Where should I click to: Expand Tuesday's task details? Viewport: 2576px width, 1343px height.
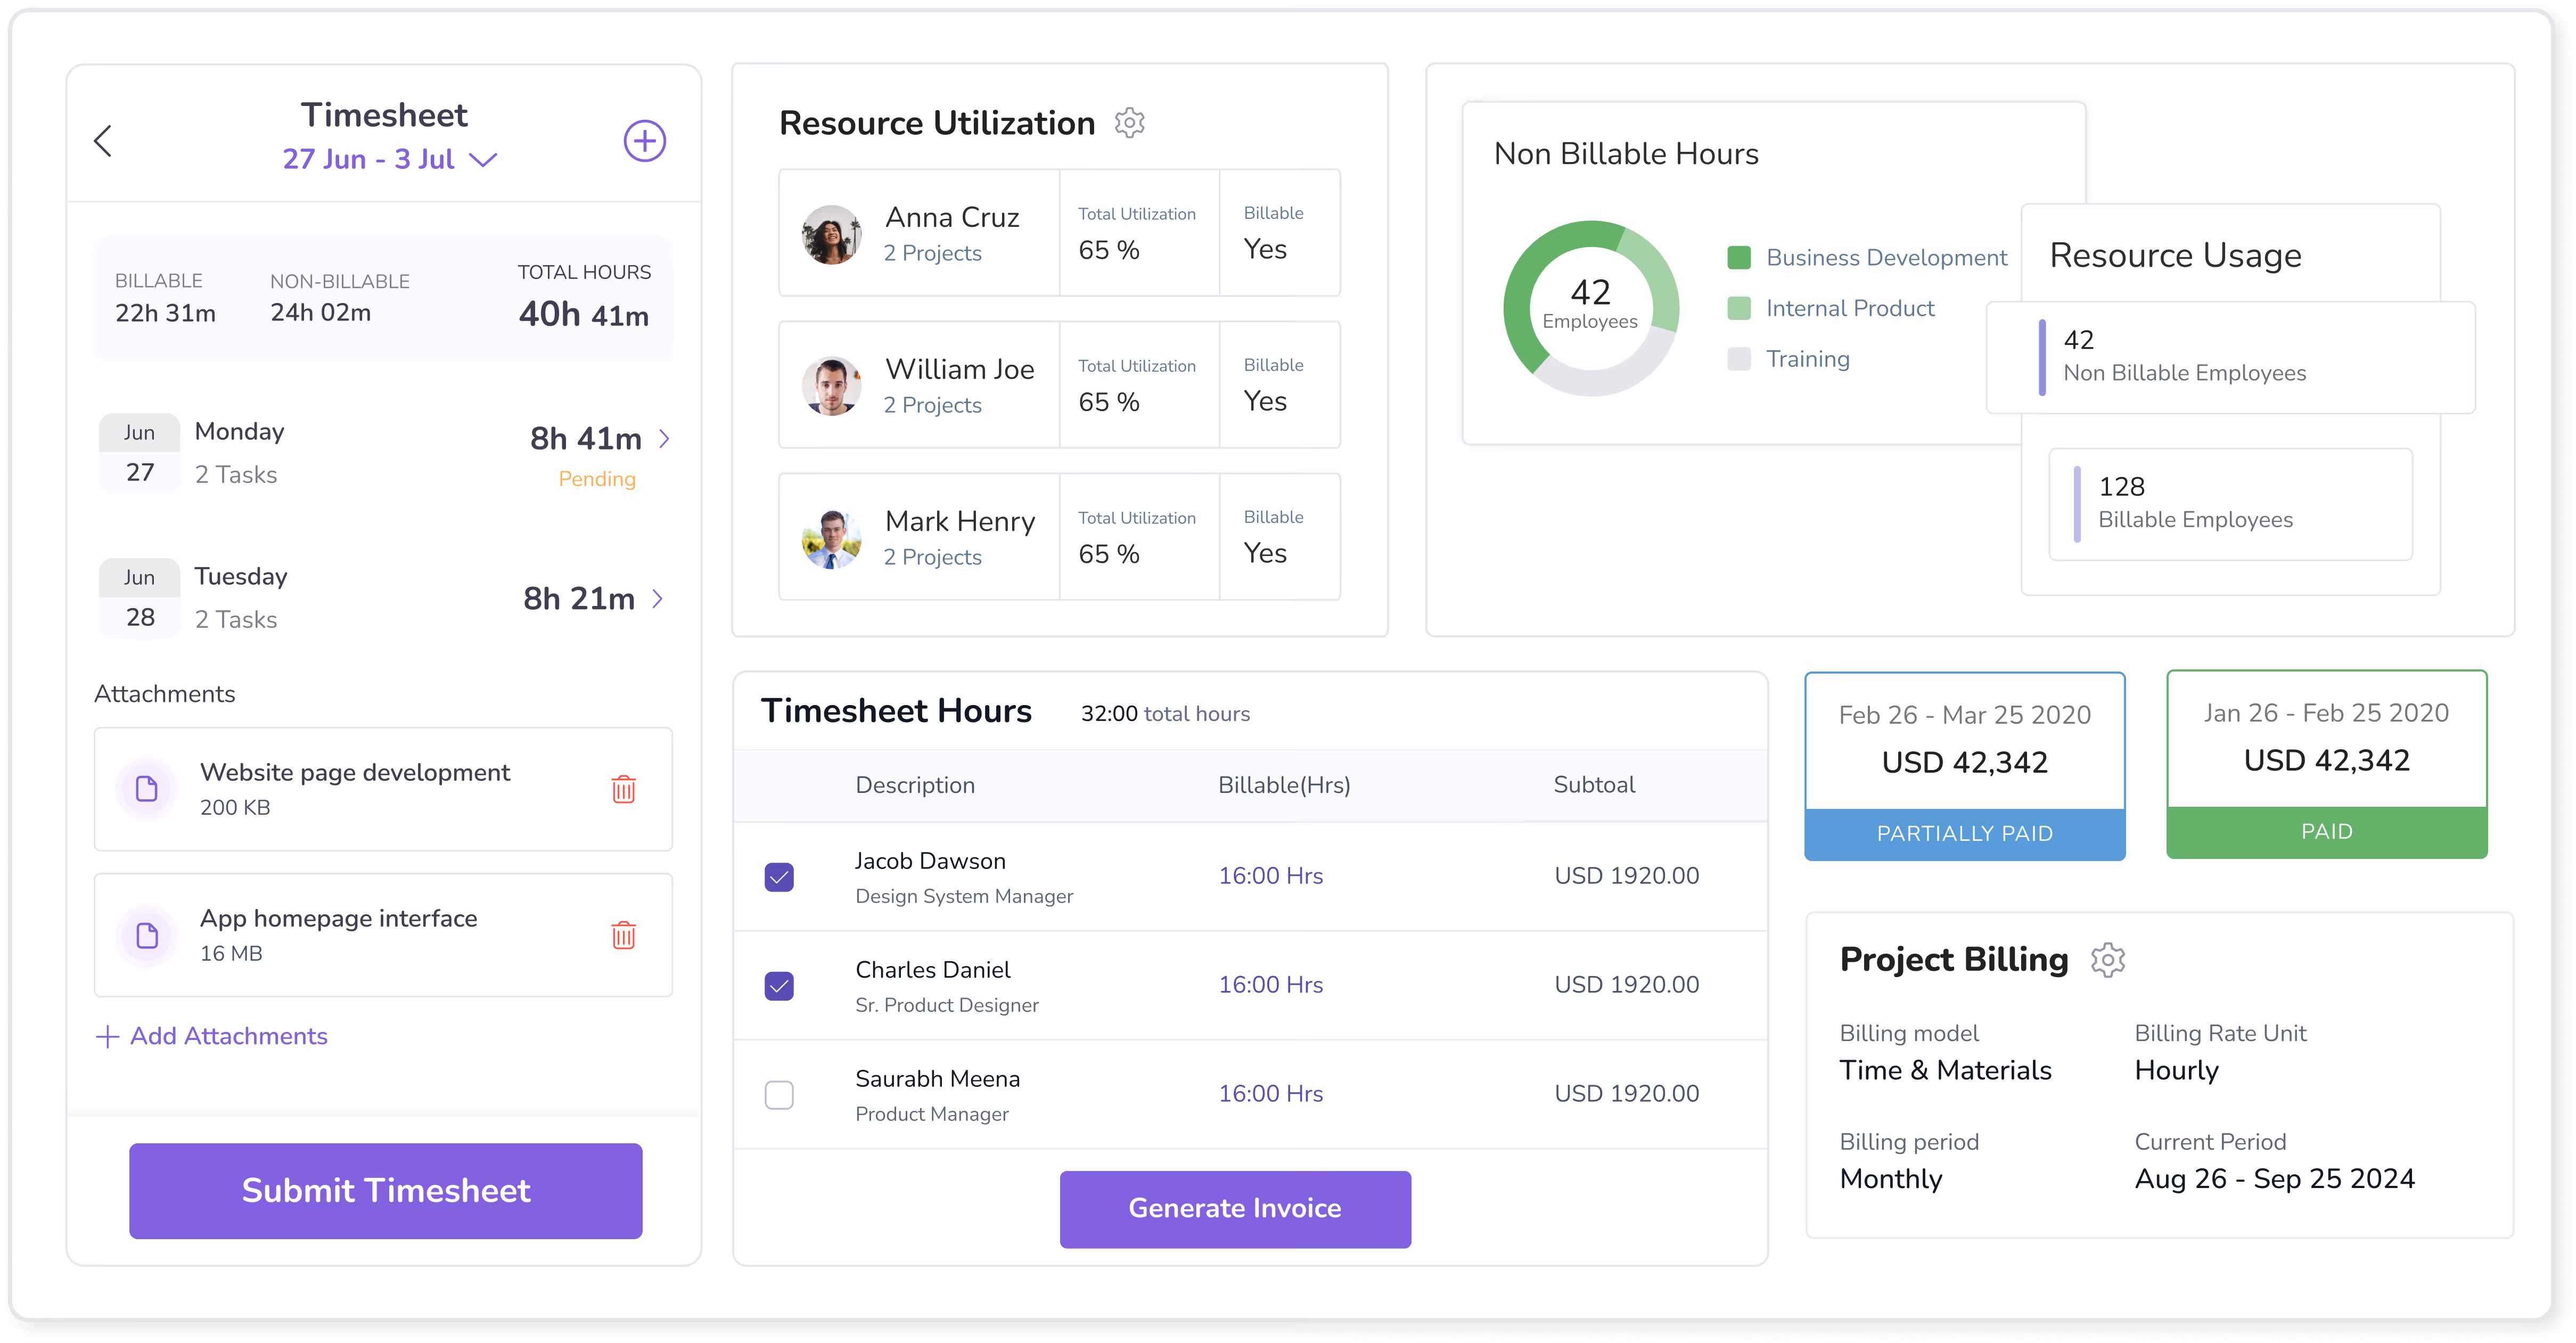658,598
